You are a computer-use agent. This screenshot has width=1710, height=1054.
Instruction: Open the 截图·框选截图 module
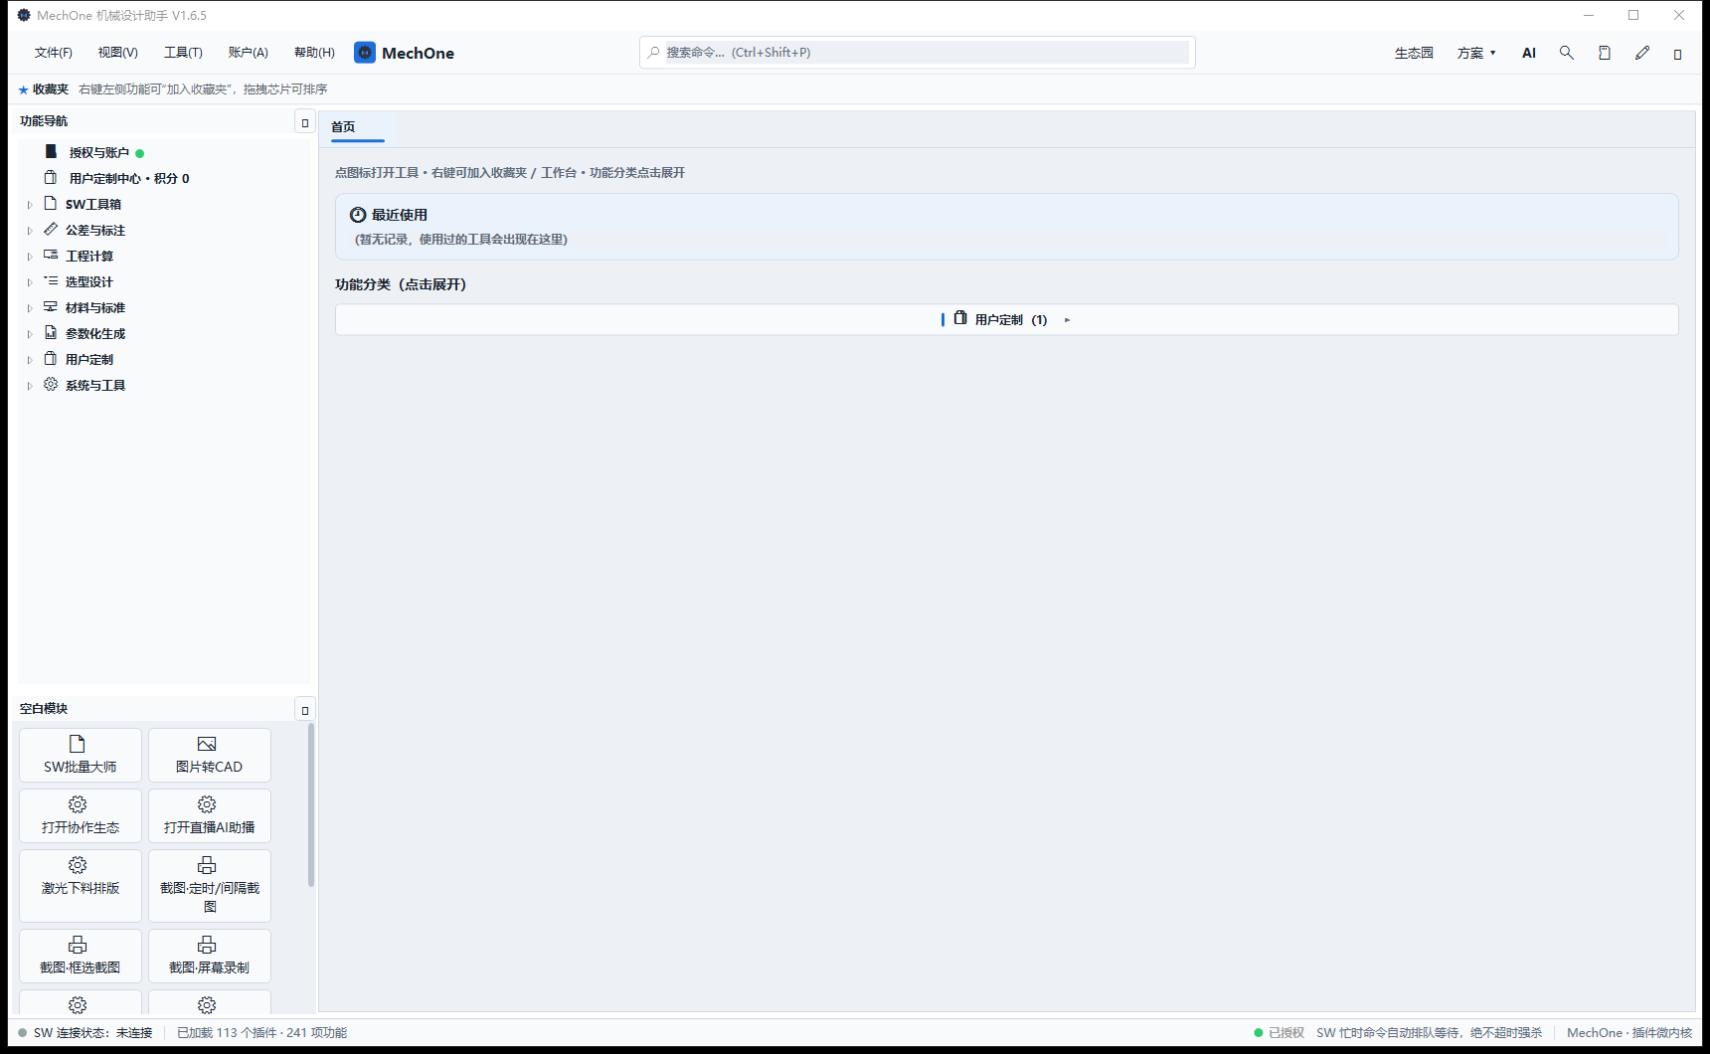[x=81, y=957]
